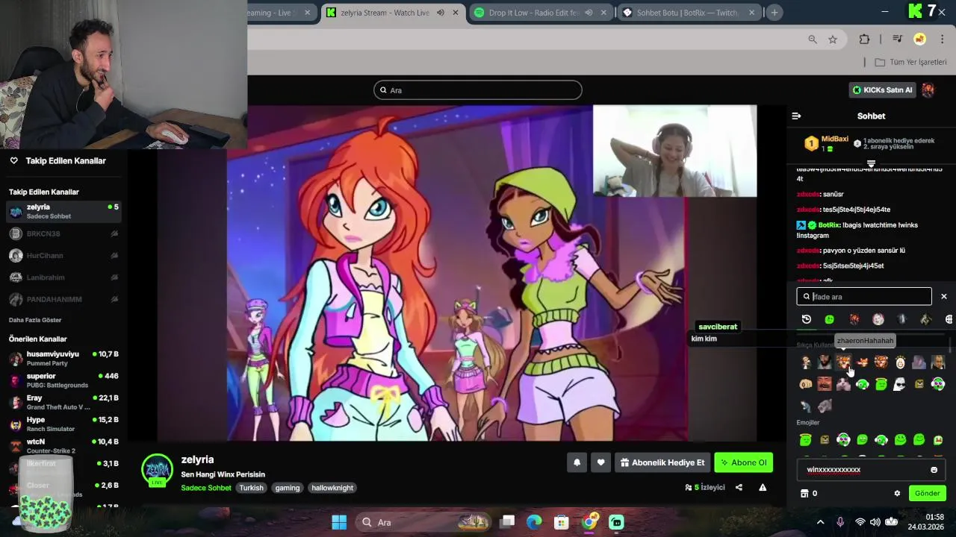The height and width of the screenshot is (537, 956).
Task: Report the stream with warning icon
Action: point(763,487)
